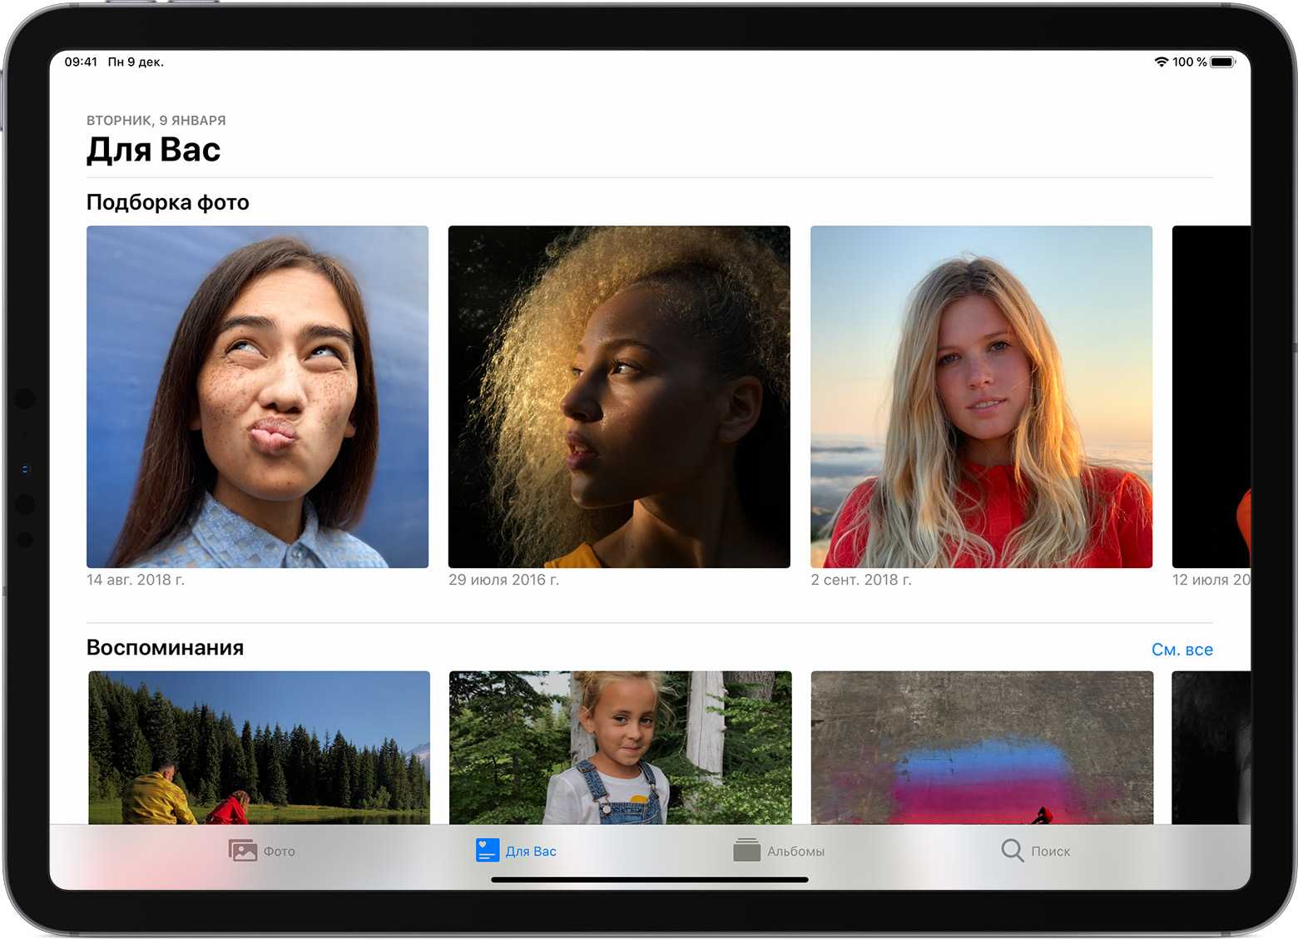Open the colorful graffiti wall memory

982,747
